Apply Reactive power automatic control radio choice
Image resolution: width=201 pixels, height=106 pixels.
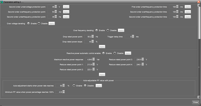tap(128, 53)
